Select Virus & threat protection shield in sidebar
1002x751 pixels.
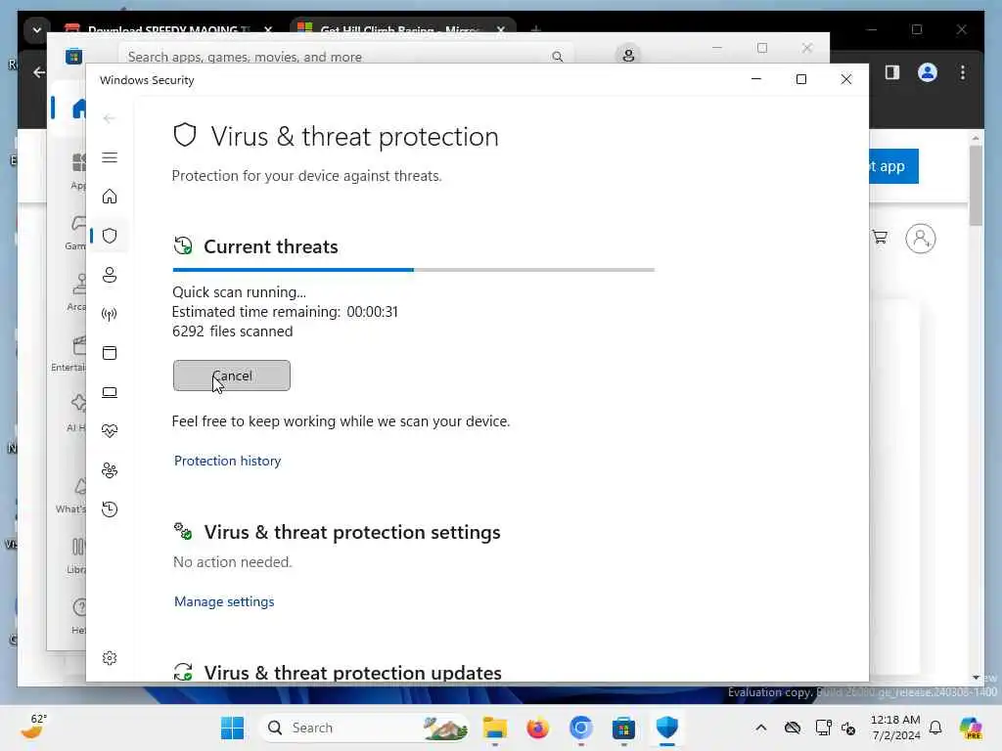(110, 236)
